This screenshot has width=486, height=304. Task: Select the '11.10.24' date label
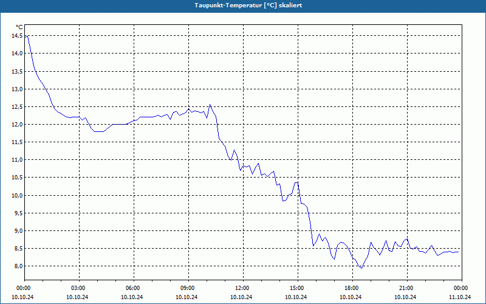tap(460, 297)
